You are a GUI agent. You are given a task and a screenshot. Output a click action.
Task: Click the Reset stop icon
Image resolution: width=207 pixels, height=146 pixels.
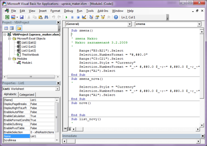[x=78, y=17]
